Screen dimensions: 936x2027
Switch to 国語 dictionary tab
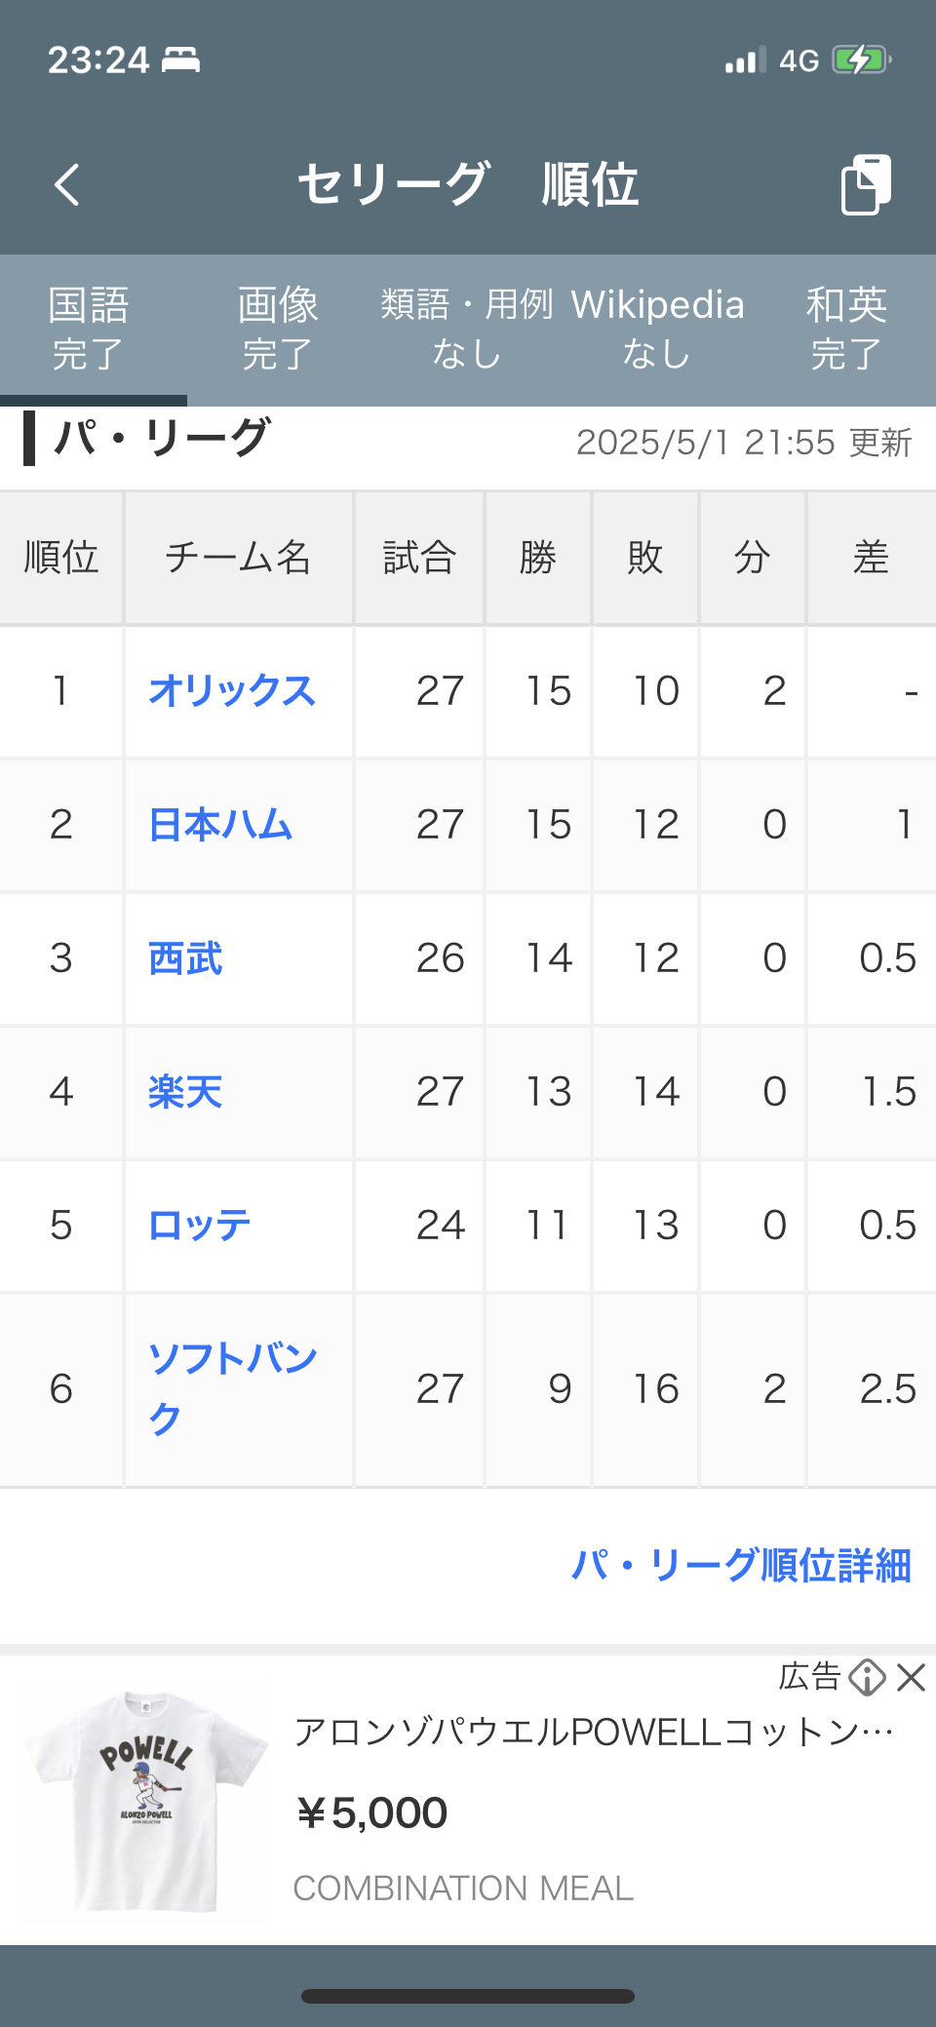(x=89, y=329)
